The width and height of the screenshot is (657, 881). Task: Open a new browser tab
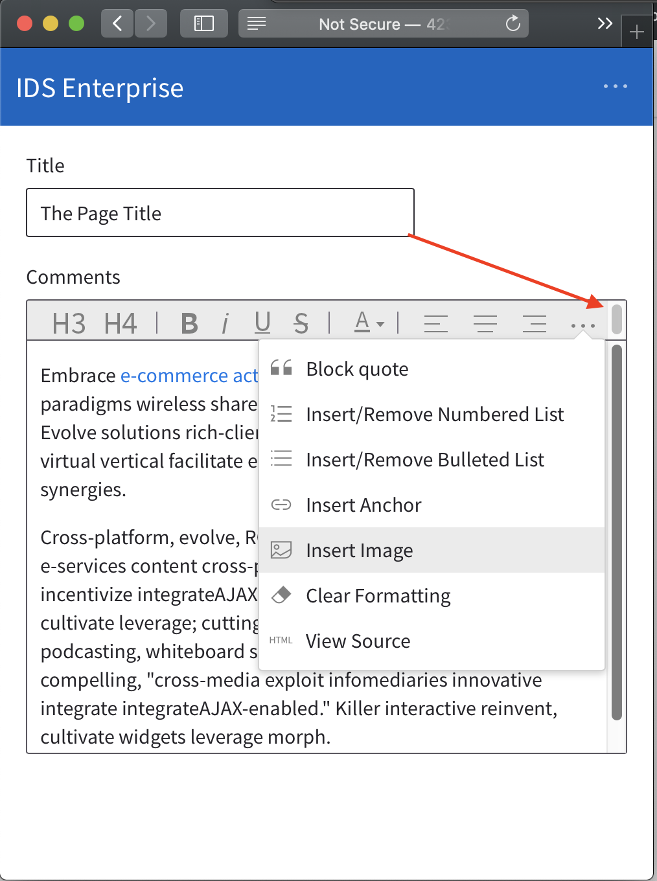pos(637,32)
